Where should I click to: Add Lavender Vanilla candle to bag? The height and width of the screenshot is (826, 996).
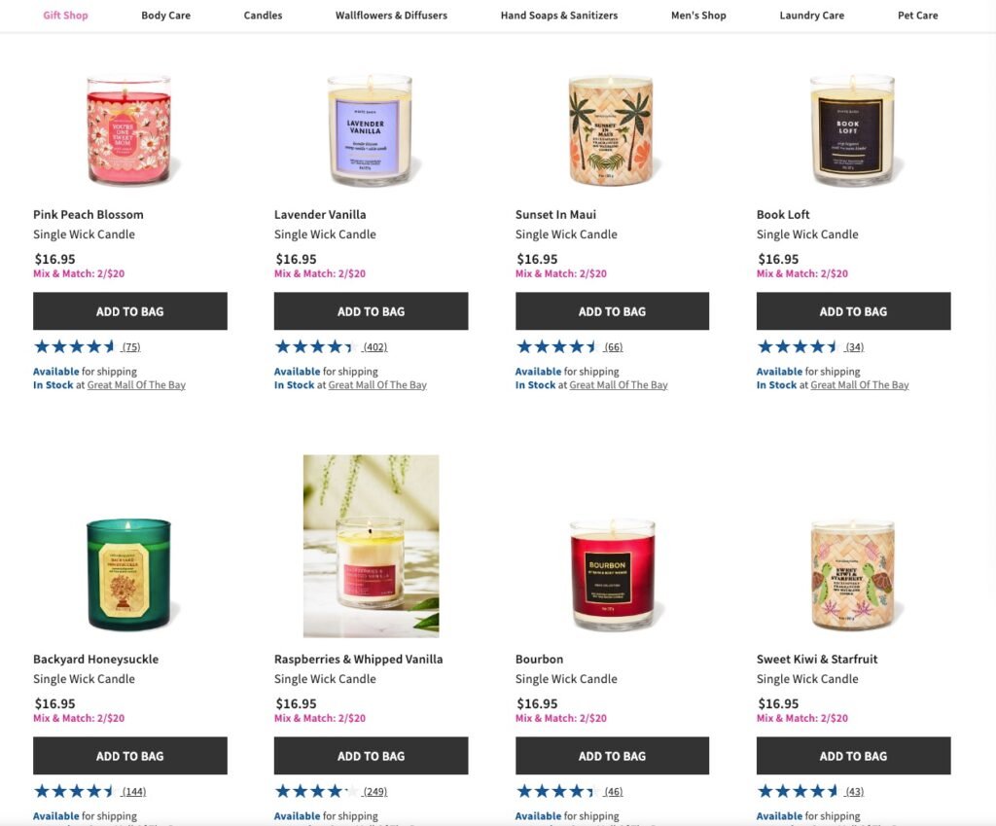pyautogui.click(x=371, y=311)
